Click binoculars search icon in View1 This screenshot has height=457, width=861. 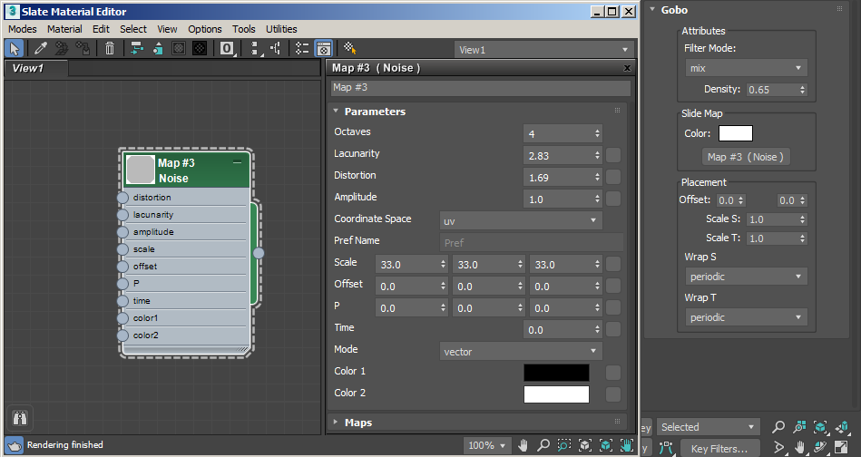pyautogui.click(x=20, y=418)
